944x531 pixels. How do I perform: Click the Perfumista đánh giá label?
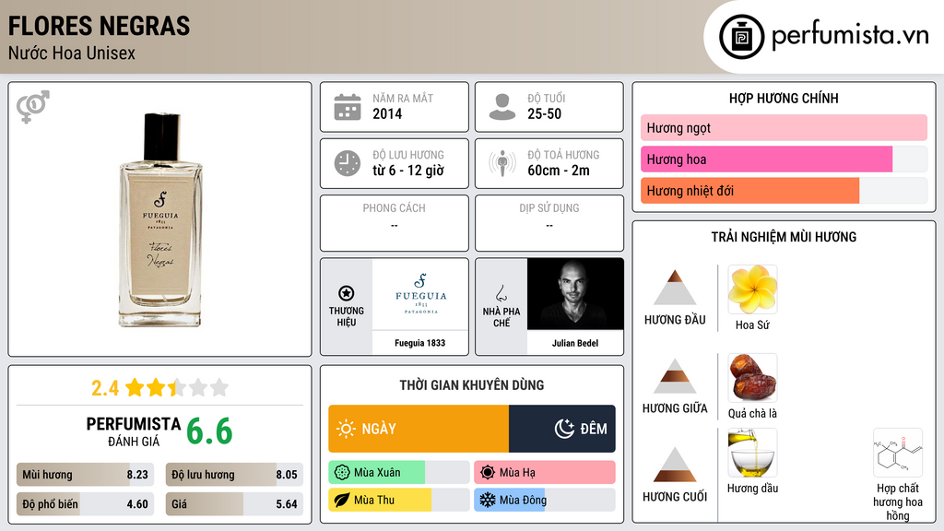pyautogui.click(x=134, y=431)
